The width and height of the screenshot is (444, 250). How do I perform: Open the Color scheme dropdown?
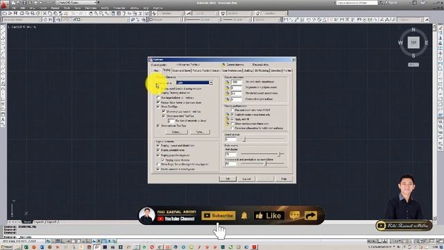(194, 83)
